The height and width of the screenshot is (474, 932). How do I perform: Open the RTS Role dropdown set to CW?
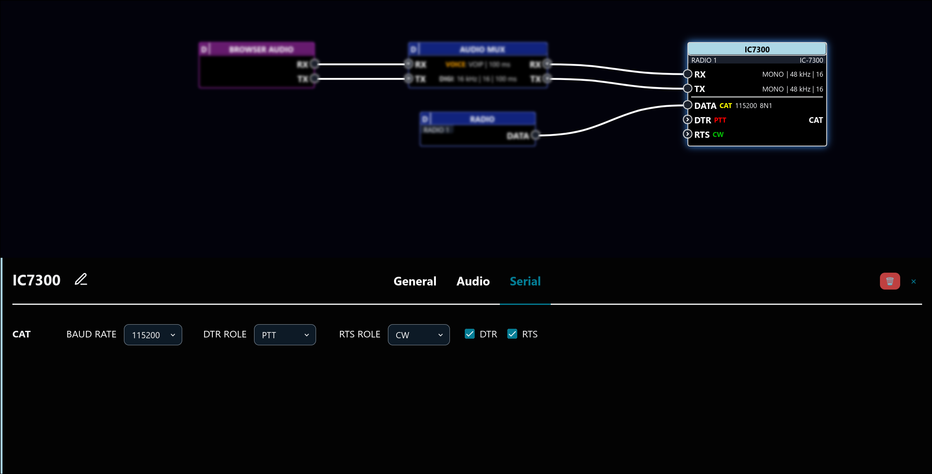(419, 335)
